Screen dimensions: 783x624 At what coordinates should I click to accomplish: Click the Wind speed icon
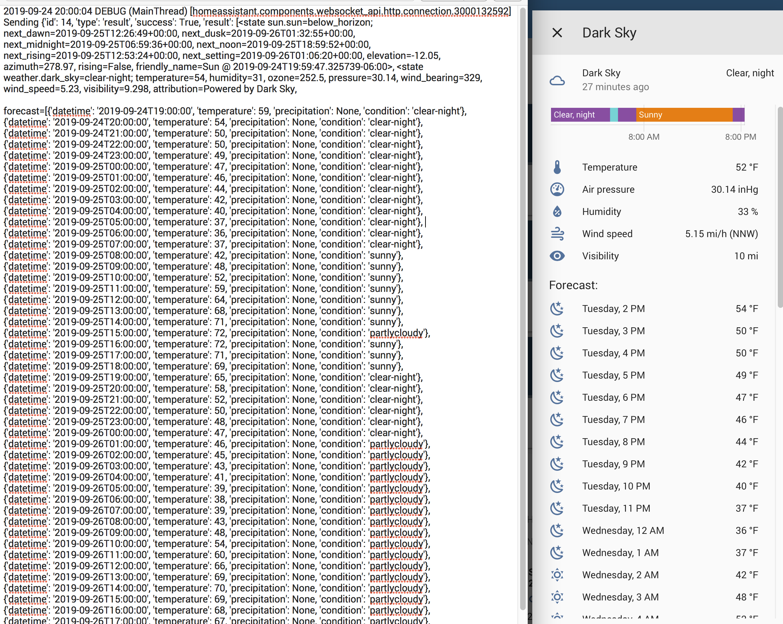coord(557,234)
